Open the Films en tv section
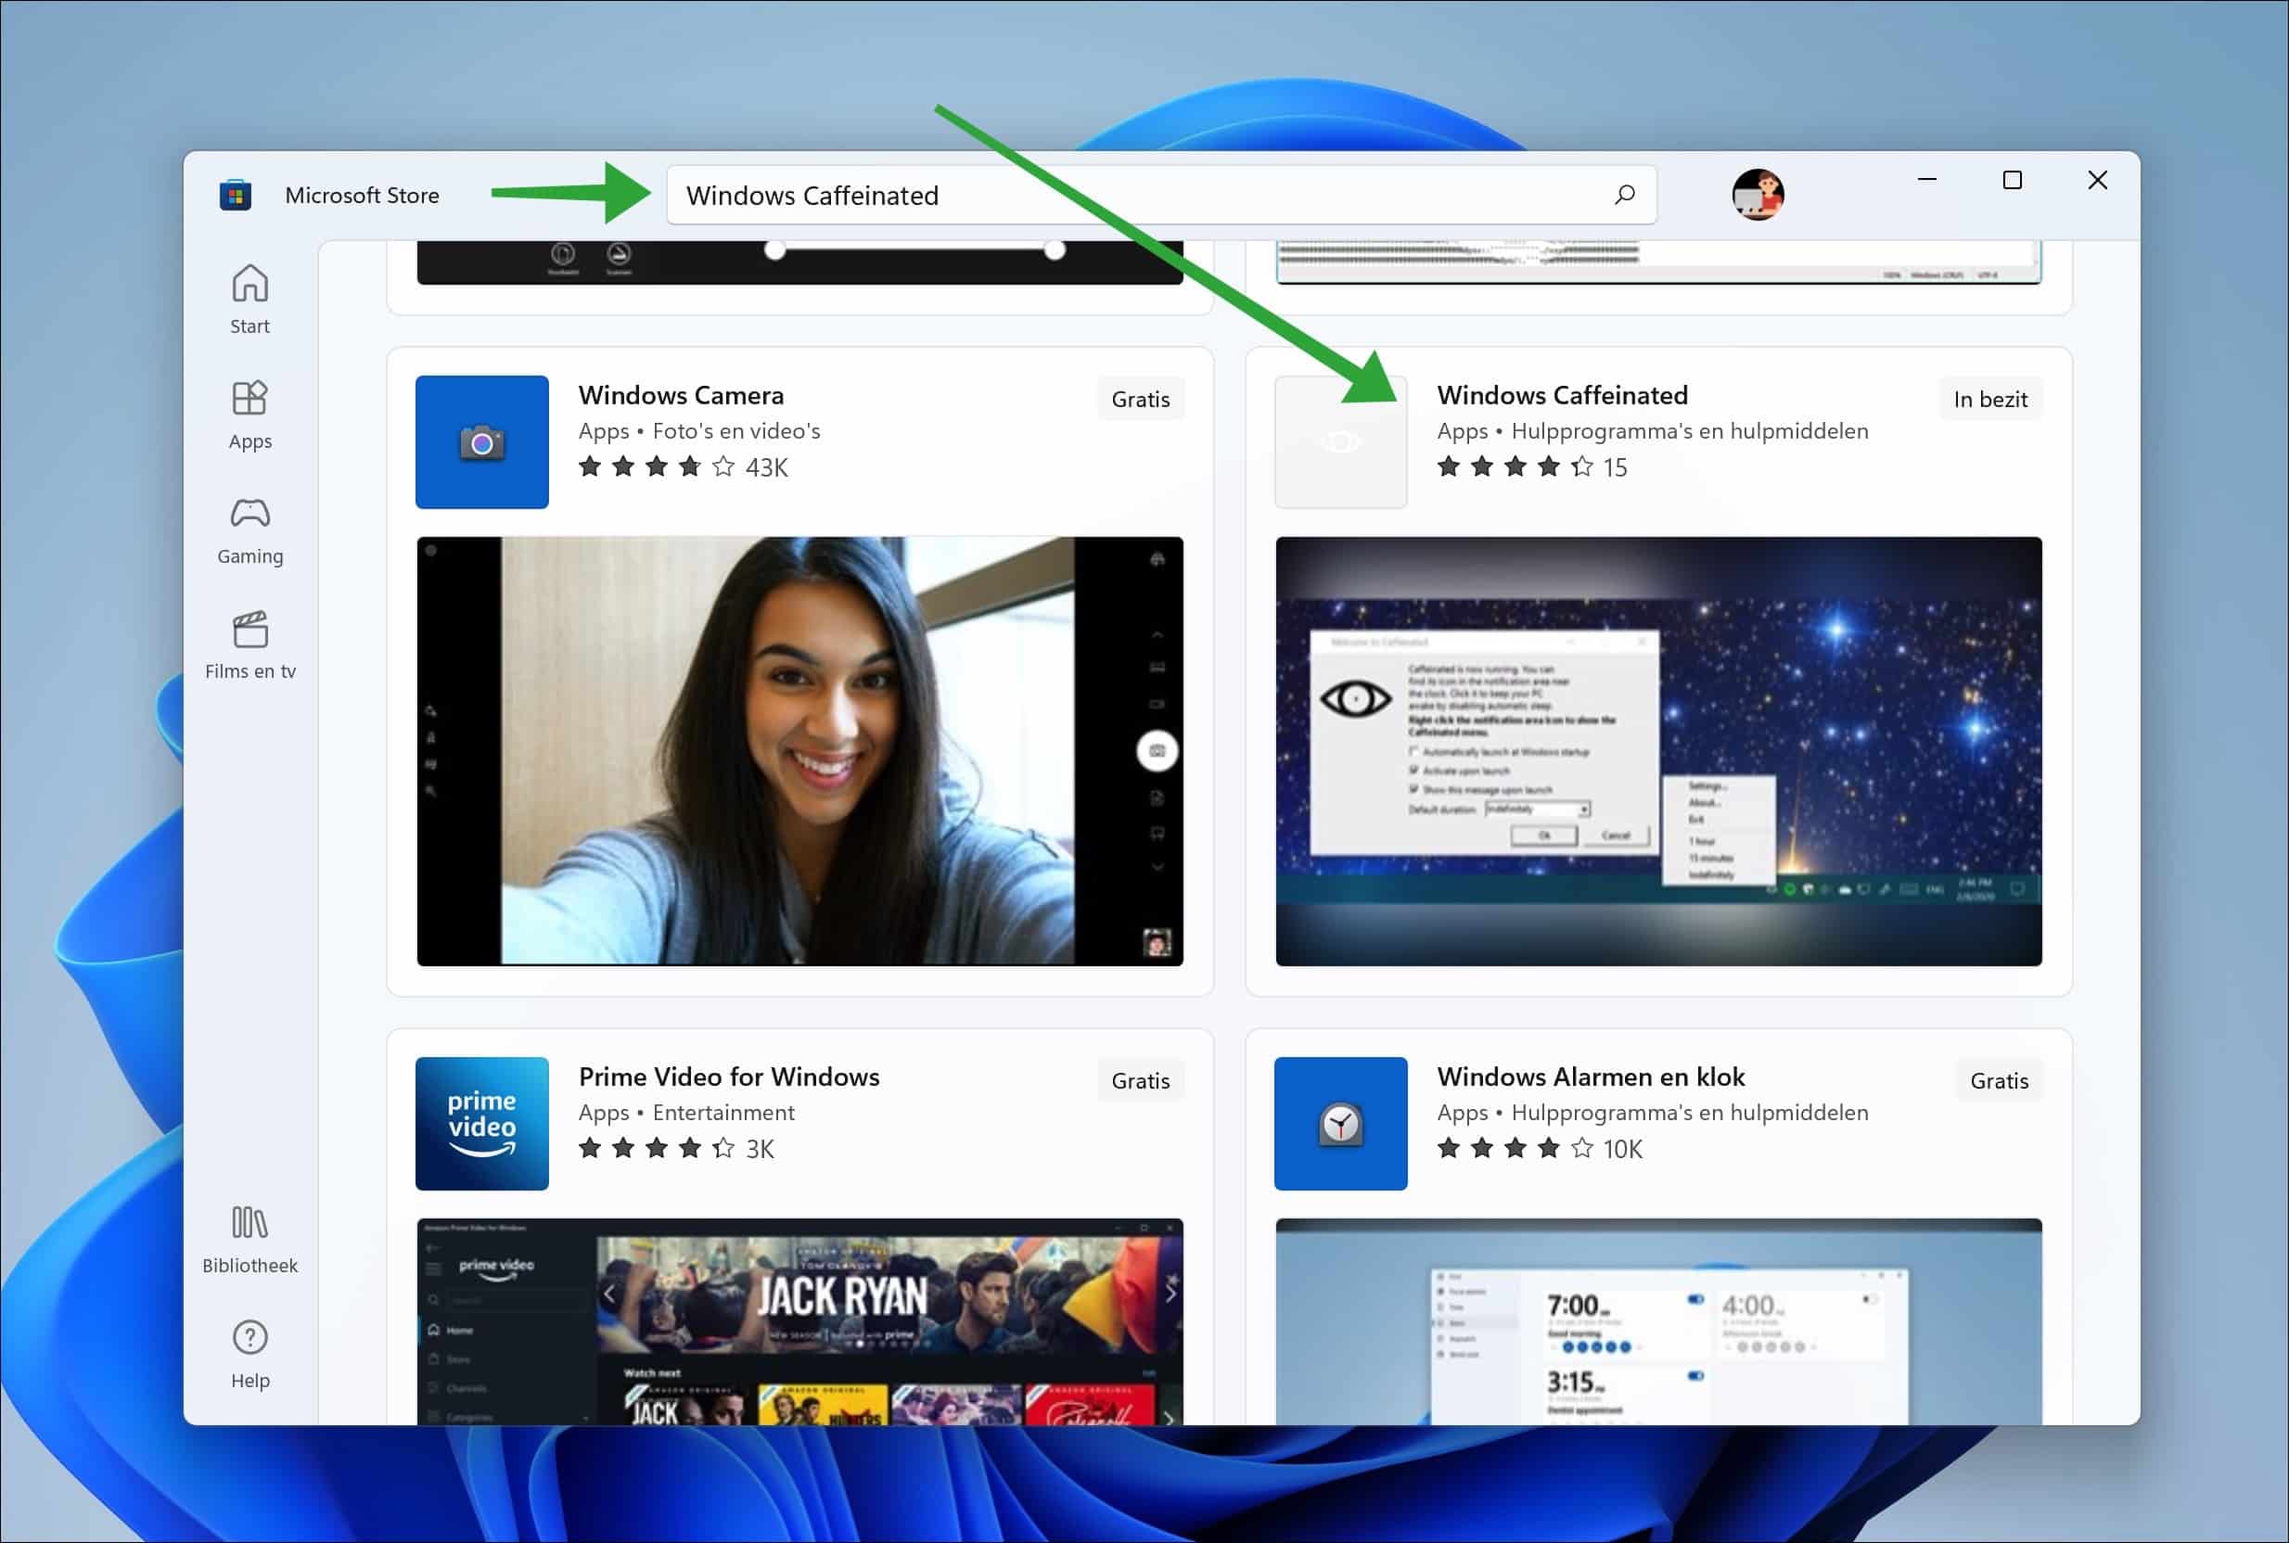 [x=250, y=644]
